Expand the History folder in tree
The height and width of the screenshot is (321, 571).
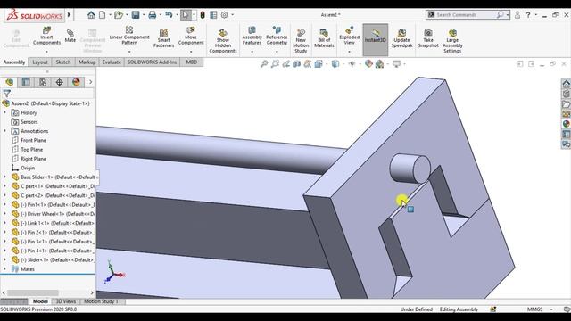(4, 113)
